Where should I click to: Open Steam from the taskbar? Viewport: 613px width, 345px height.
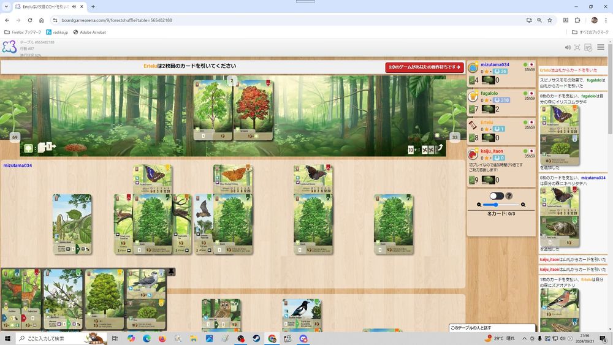pyautogui.click(x=256, y=338)
